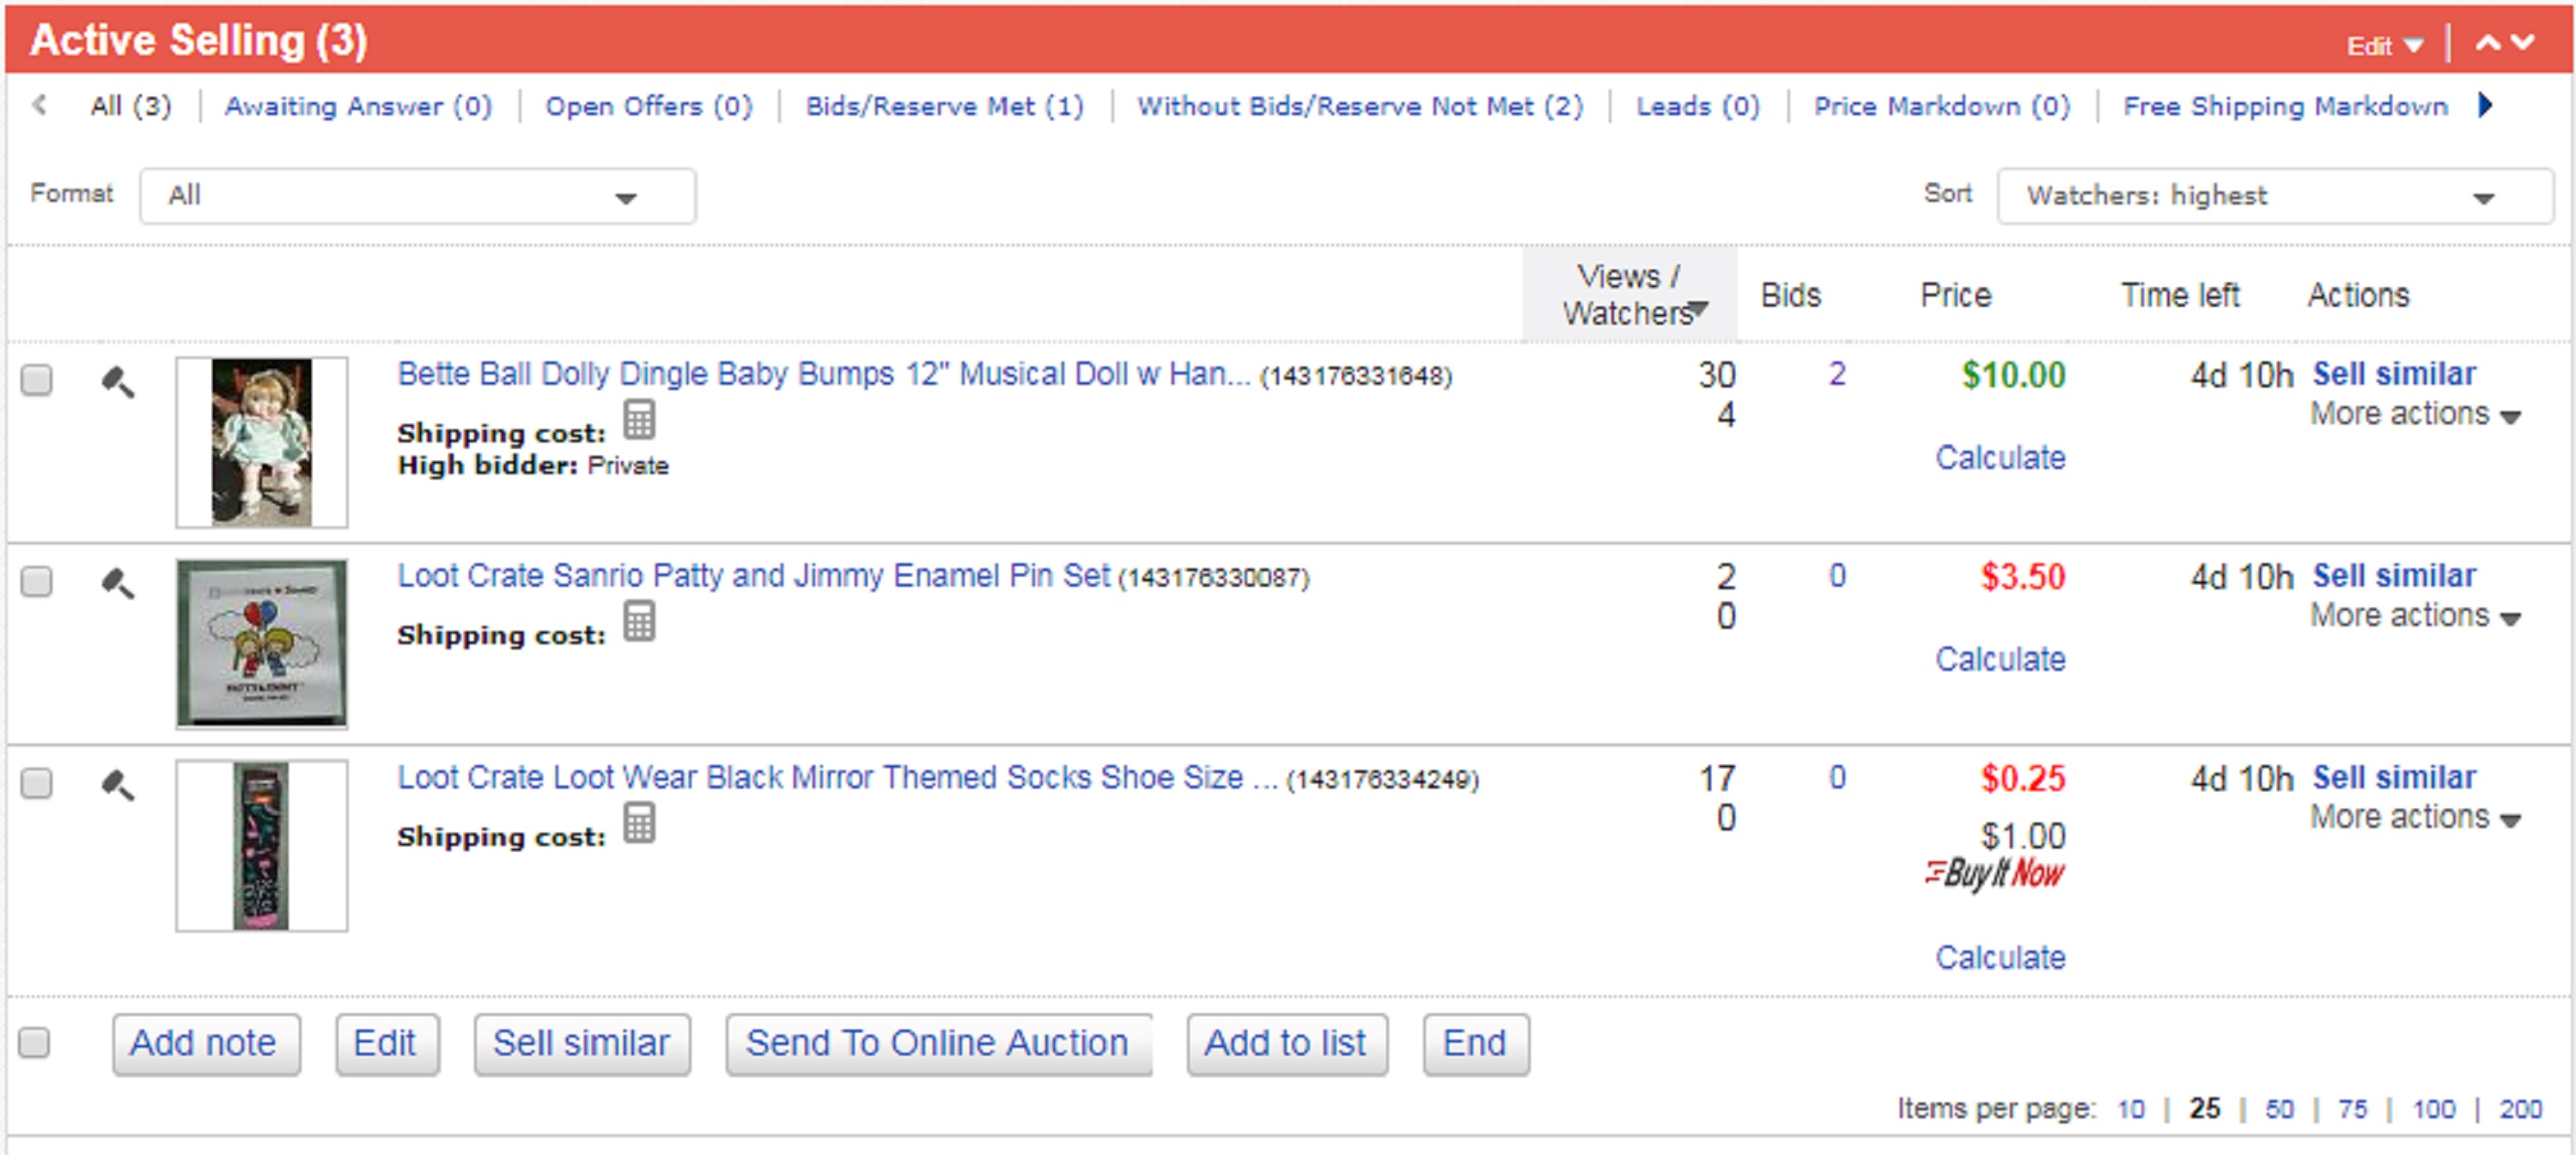Move Active Selling section down

click(2523, 43)
